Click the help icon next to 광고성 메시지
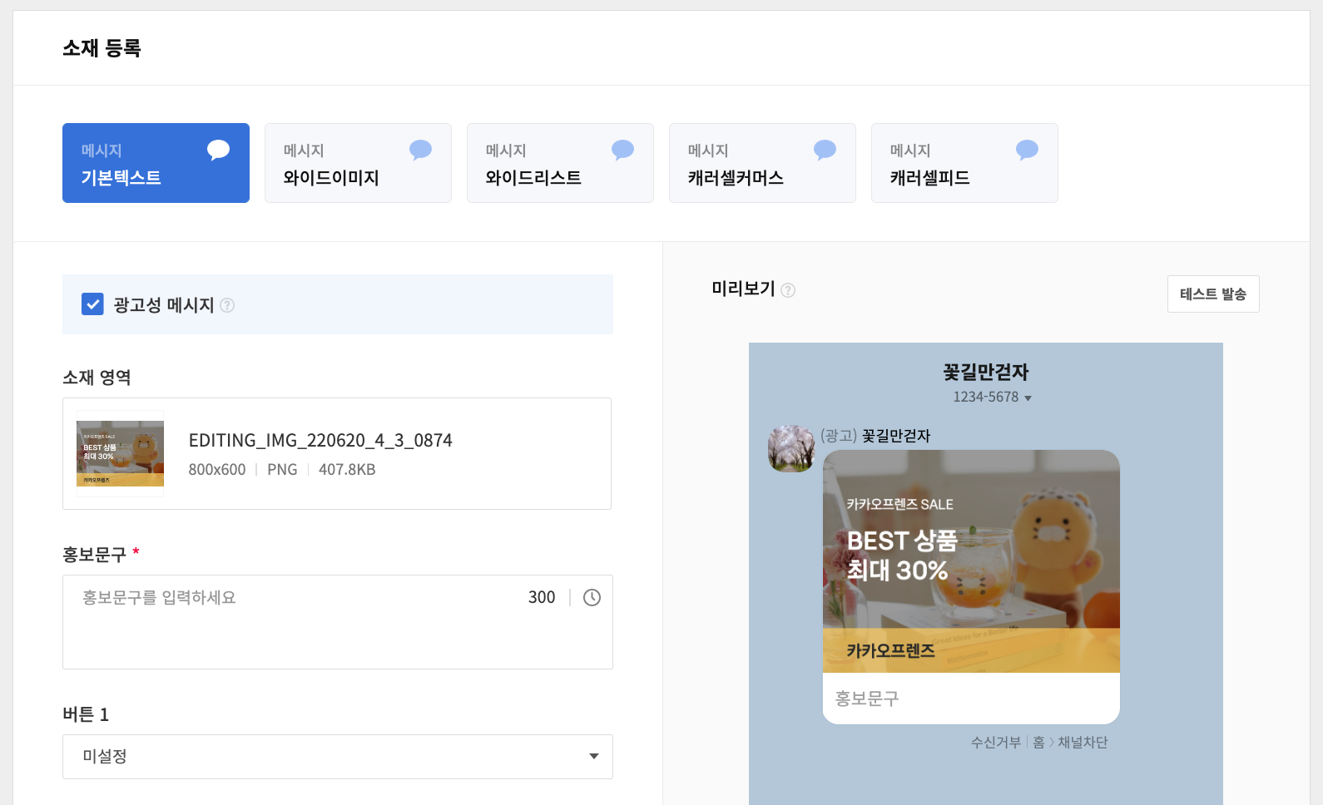Screen dimensions: 1323x805 pos(227,305)
